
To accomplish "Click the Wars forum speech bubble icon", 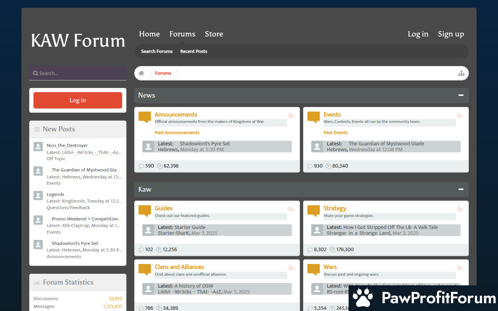I will tap(314, 270).
